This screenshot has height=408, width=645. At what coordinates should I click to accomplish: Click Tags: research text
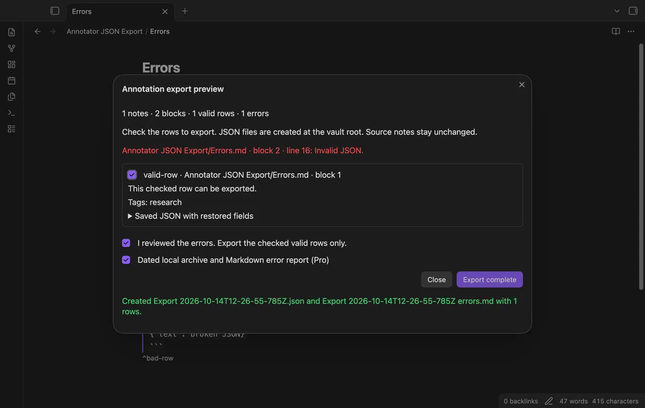pos(155,202)
